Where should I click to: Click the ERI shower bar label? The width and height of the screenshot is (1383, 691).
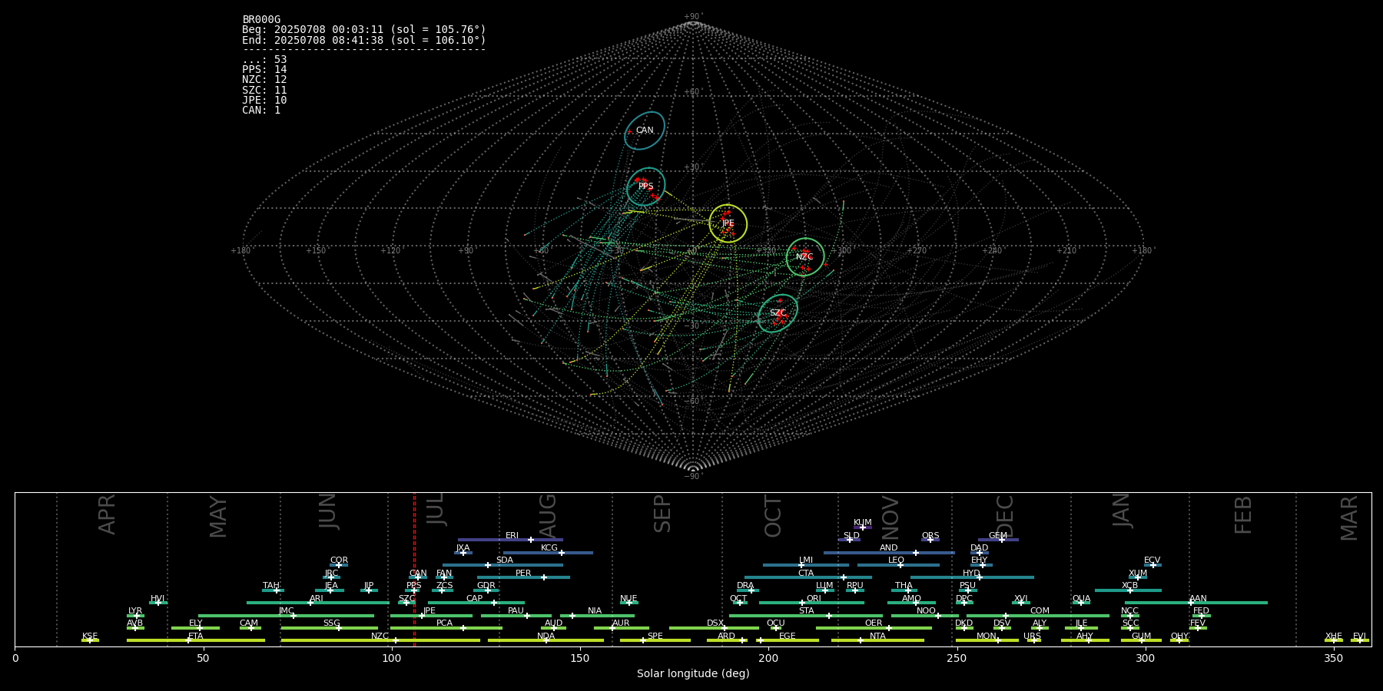point(512,536)
